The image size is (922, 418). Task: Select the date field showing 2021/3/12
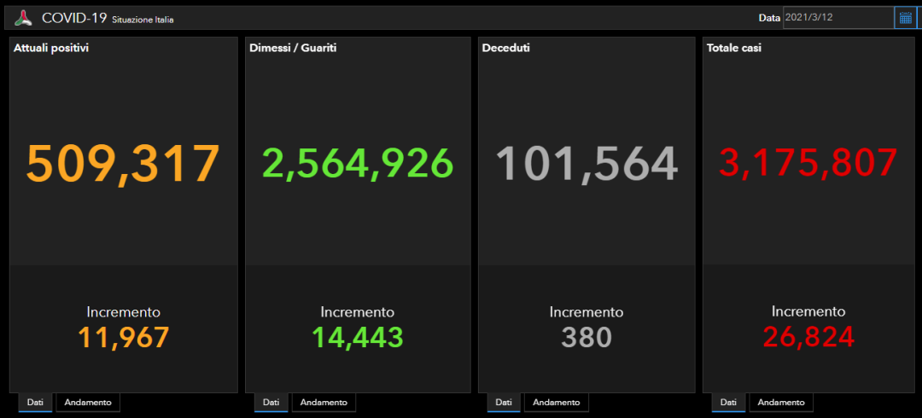[x=838, y=18]
